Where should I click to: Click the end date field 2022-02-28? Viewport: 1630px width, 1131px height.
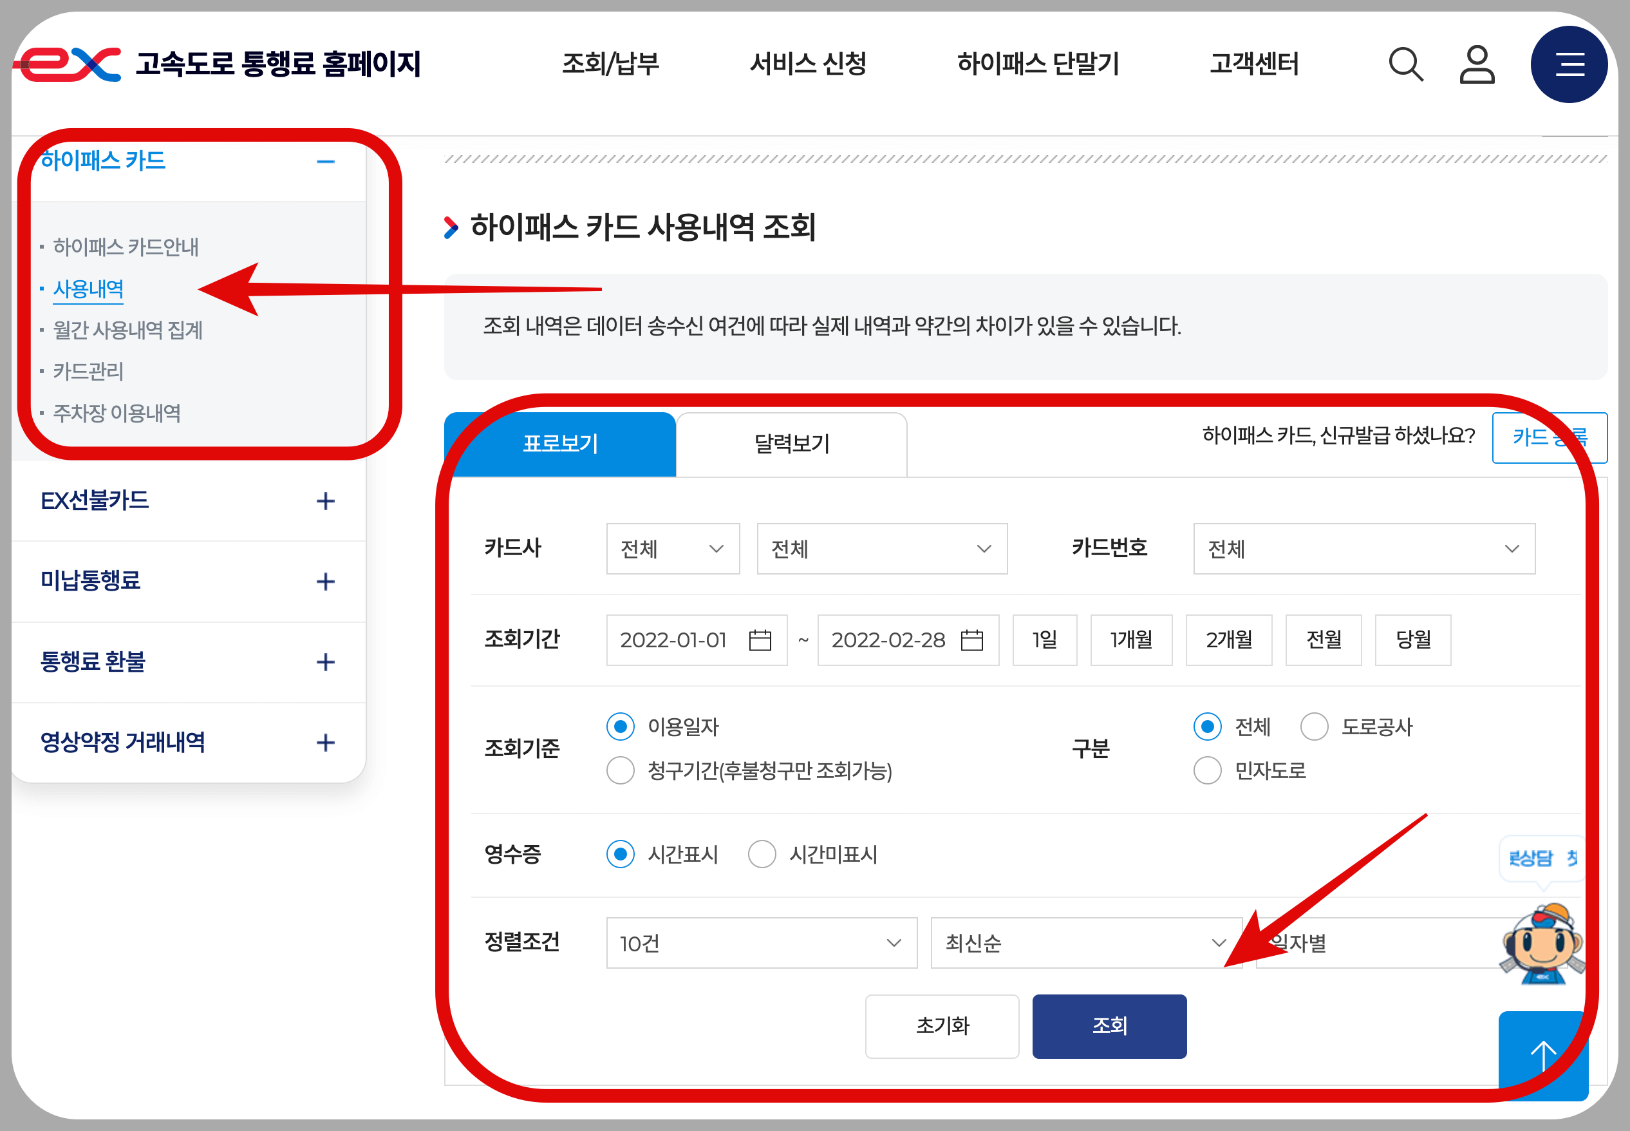pos(908,640)
